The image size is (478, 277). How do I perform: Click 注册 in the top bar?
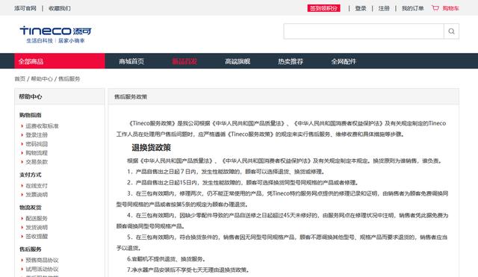click(384, 8)
